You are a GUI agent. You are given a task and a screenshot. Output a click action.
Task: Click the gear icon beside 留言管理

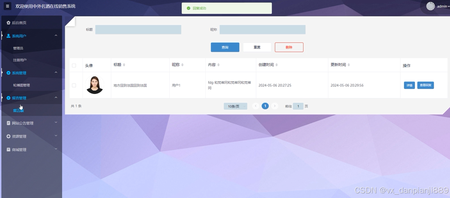coord(8,98)
